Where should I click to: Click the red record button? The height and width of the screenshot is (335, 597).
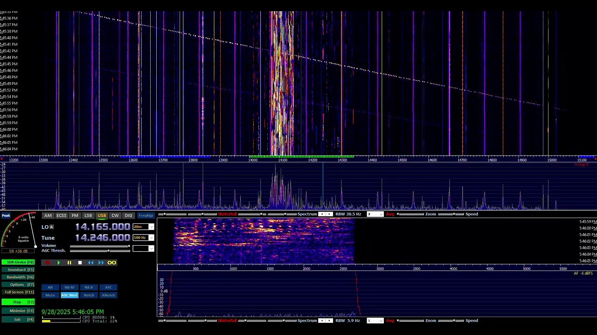(47, 263)
